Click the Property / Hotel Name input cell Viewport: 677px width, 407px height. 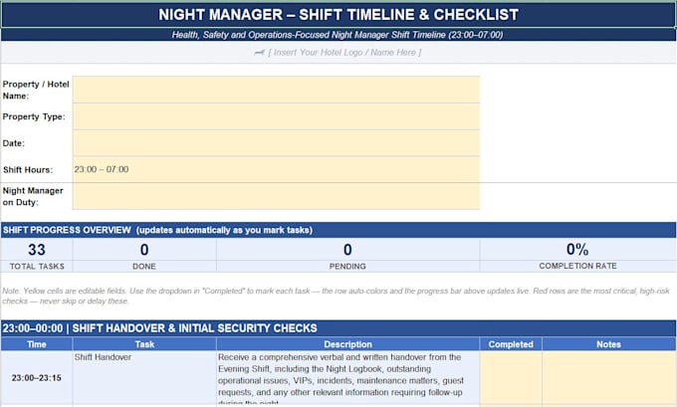pos(276,90)
